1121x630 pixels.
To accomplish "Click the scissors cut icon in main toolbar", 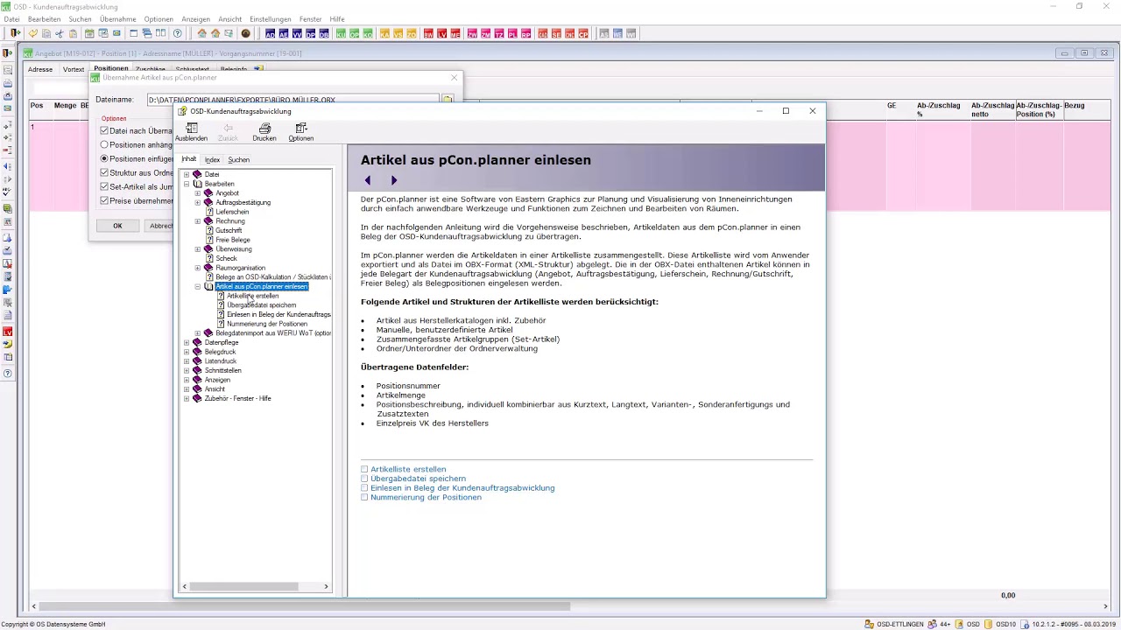I will pos(60,33).
